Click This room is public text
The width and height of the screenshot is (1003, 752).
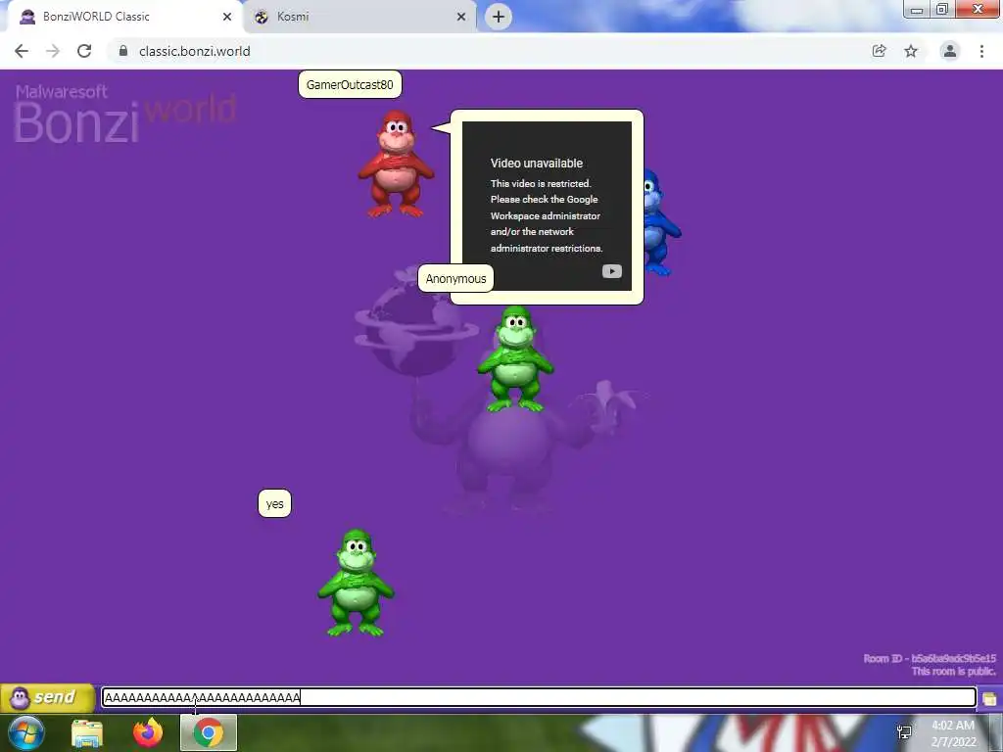(954, 672)
